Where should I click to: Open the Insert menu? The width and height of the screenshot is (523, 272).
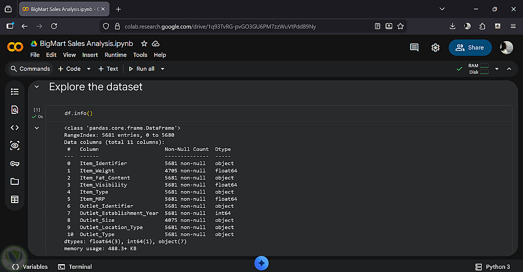[90, 55]
